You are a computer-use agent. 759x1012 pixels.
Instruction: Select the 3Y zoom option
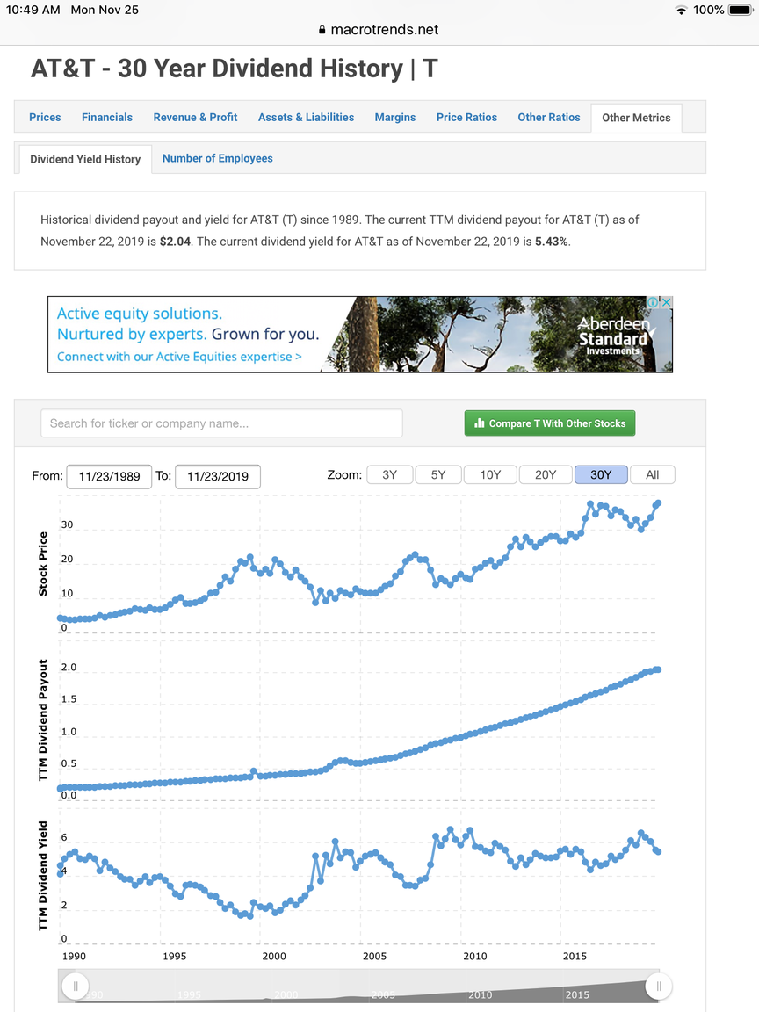click(390, 475)
